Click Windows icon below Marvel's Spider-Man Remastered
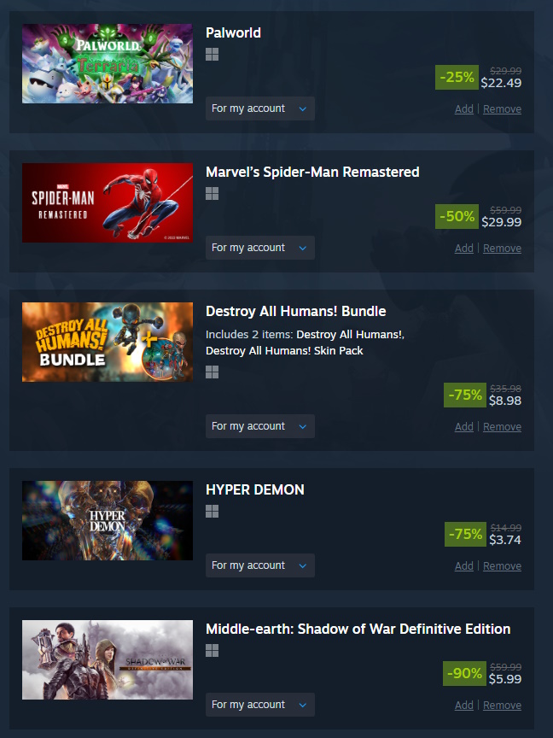553x738 pixels. pos(212,193)
